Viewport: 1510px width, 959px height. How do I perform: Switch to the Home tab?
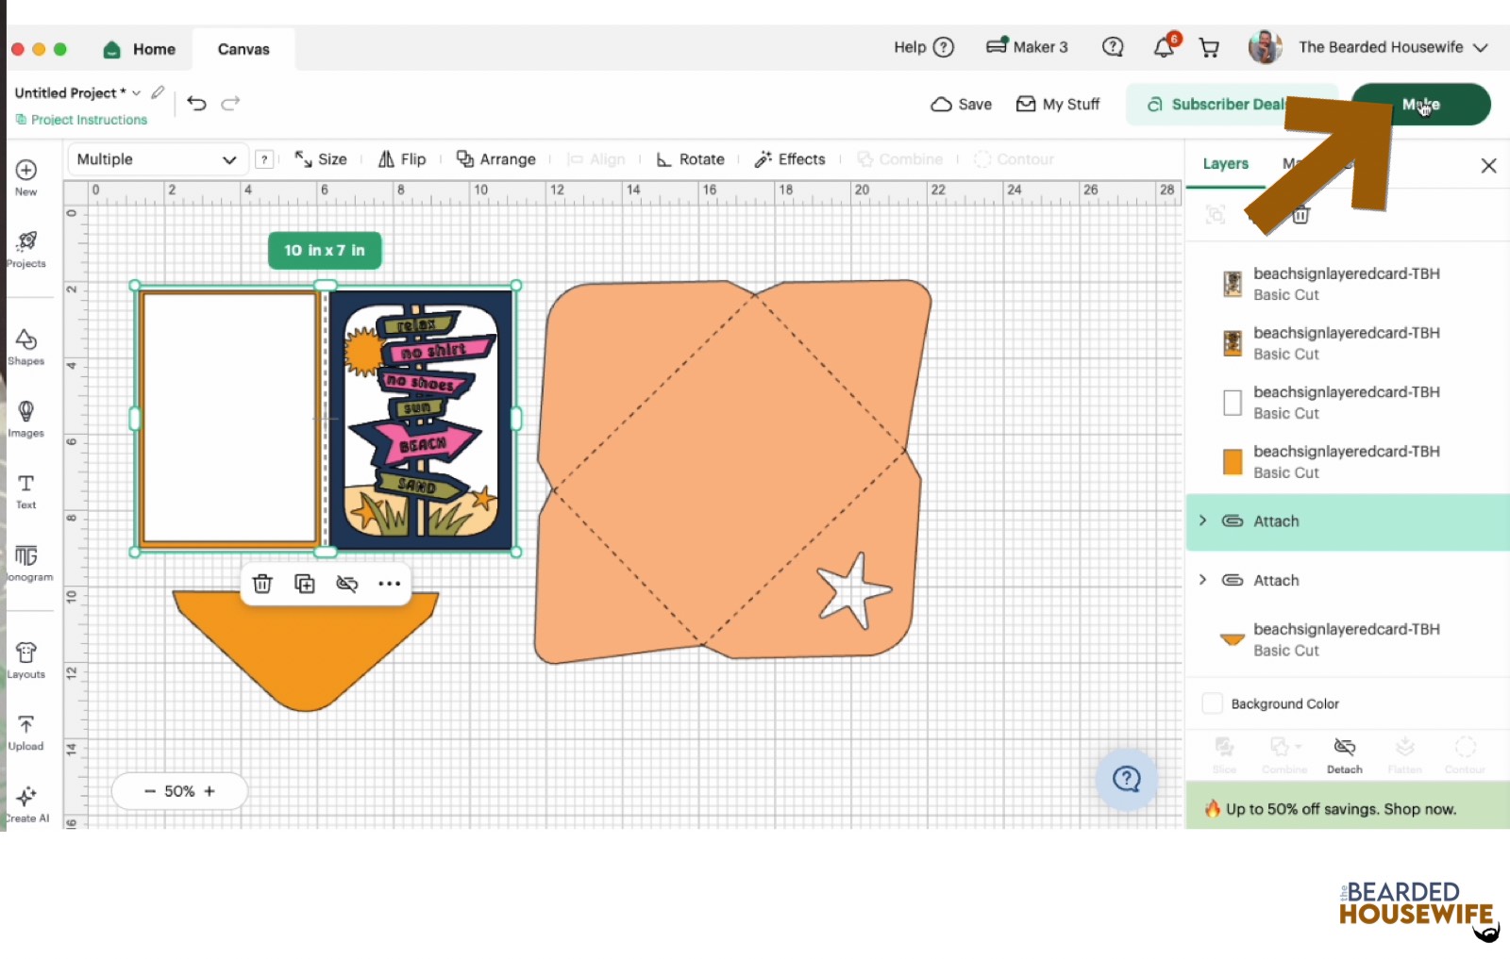click(x=140, y=49)
